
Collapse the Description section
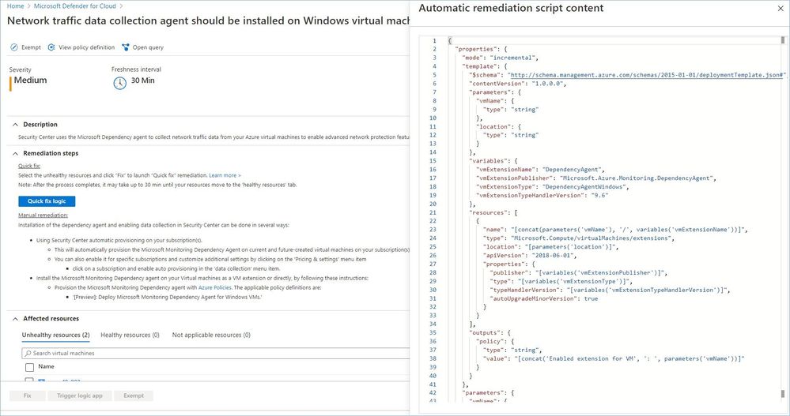[x=15, y=124]
